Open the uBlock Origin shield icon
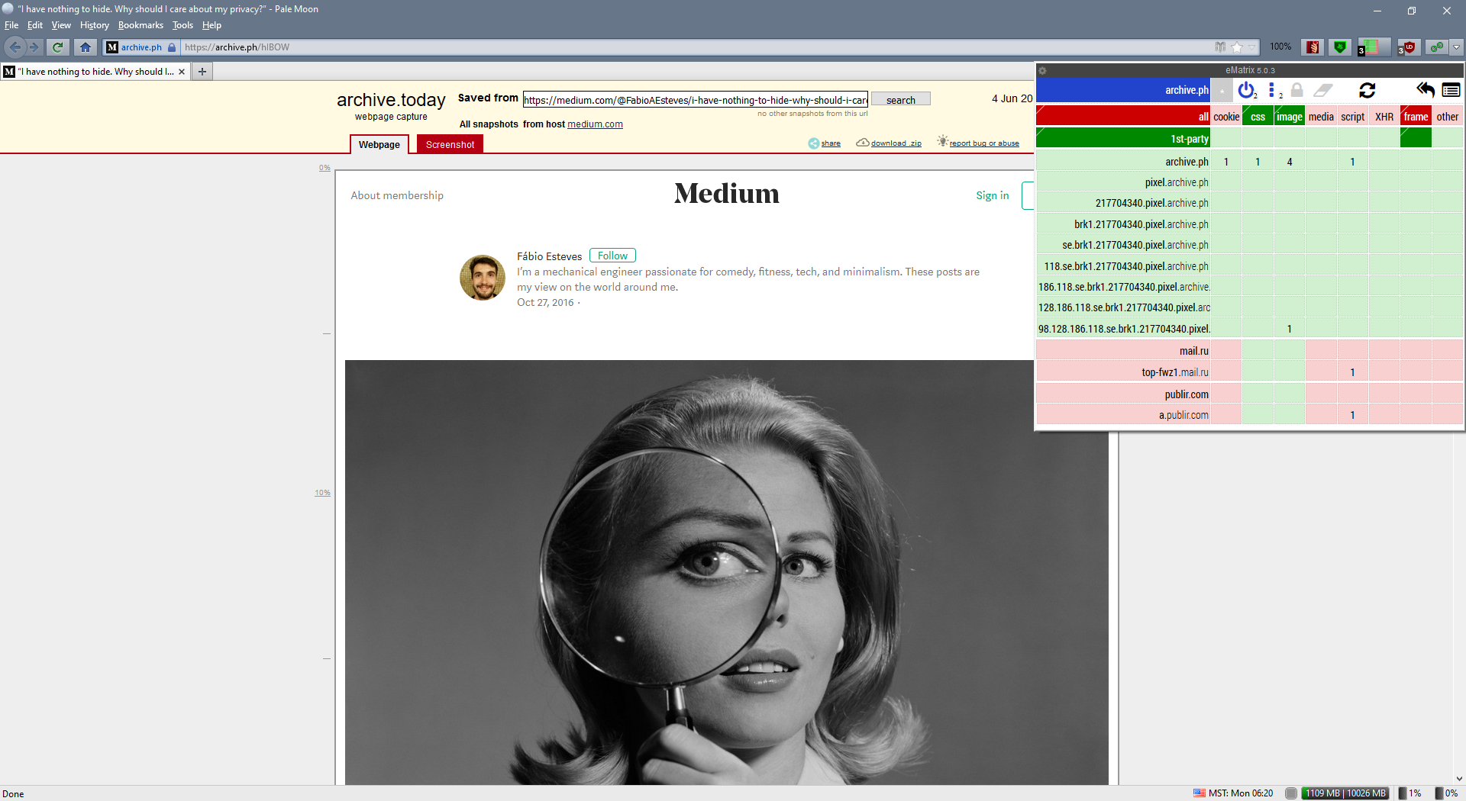1466x801 pixels. 1409,47
